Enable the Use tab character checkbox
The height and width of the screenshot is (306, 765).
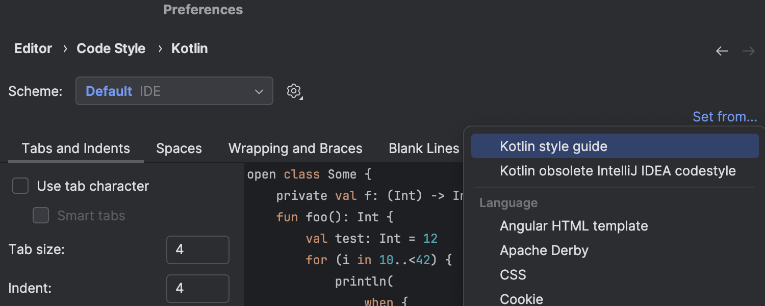(x=20, y=186)
